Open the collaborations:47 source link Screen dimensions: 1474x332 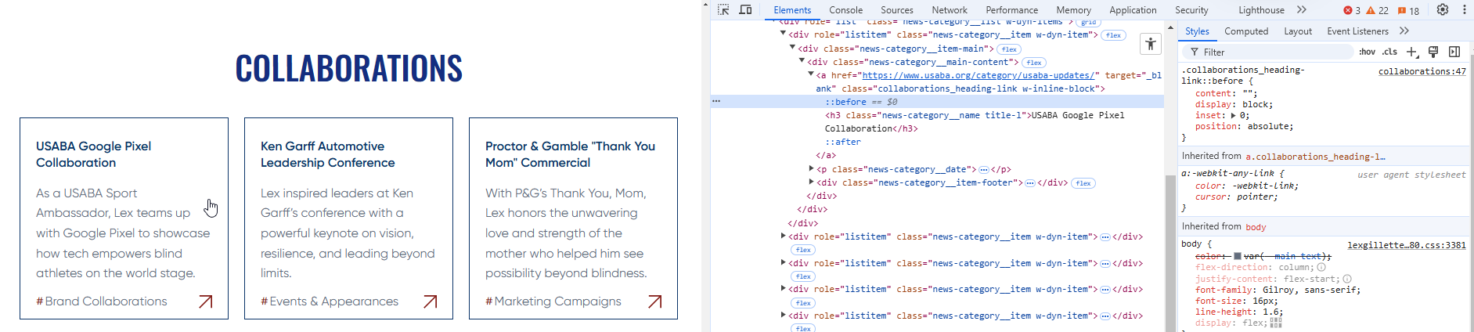(1422, 71)
